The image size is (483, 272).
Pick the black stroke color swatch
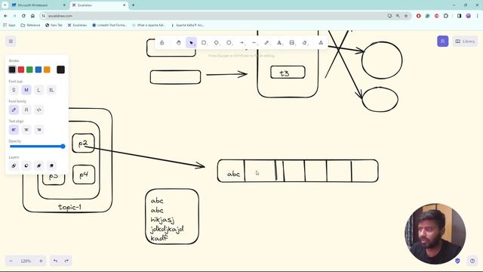(x=12, y=70)
